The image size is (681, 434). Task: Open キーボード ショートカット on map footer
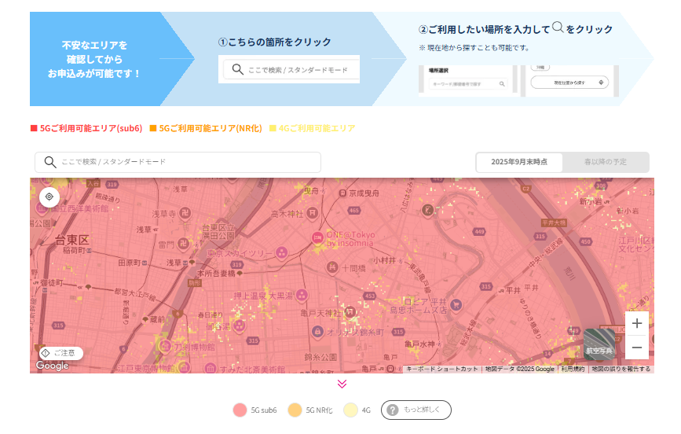[441, 369]
